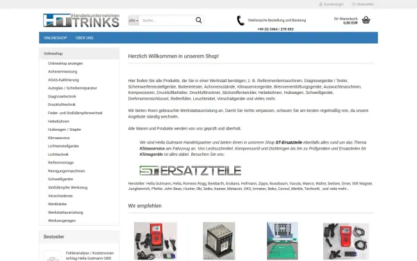The height and width of the screenshot is (261, 417).
Task: Select Reifenmontage category
Action: [60, 163]
